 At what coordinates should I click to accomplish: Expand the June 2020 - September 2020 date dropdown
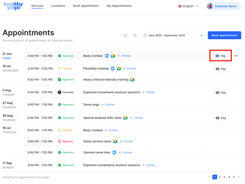click(173, 35)
